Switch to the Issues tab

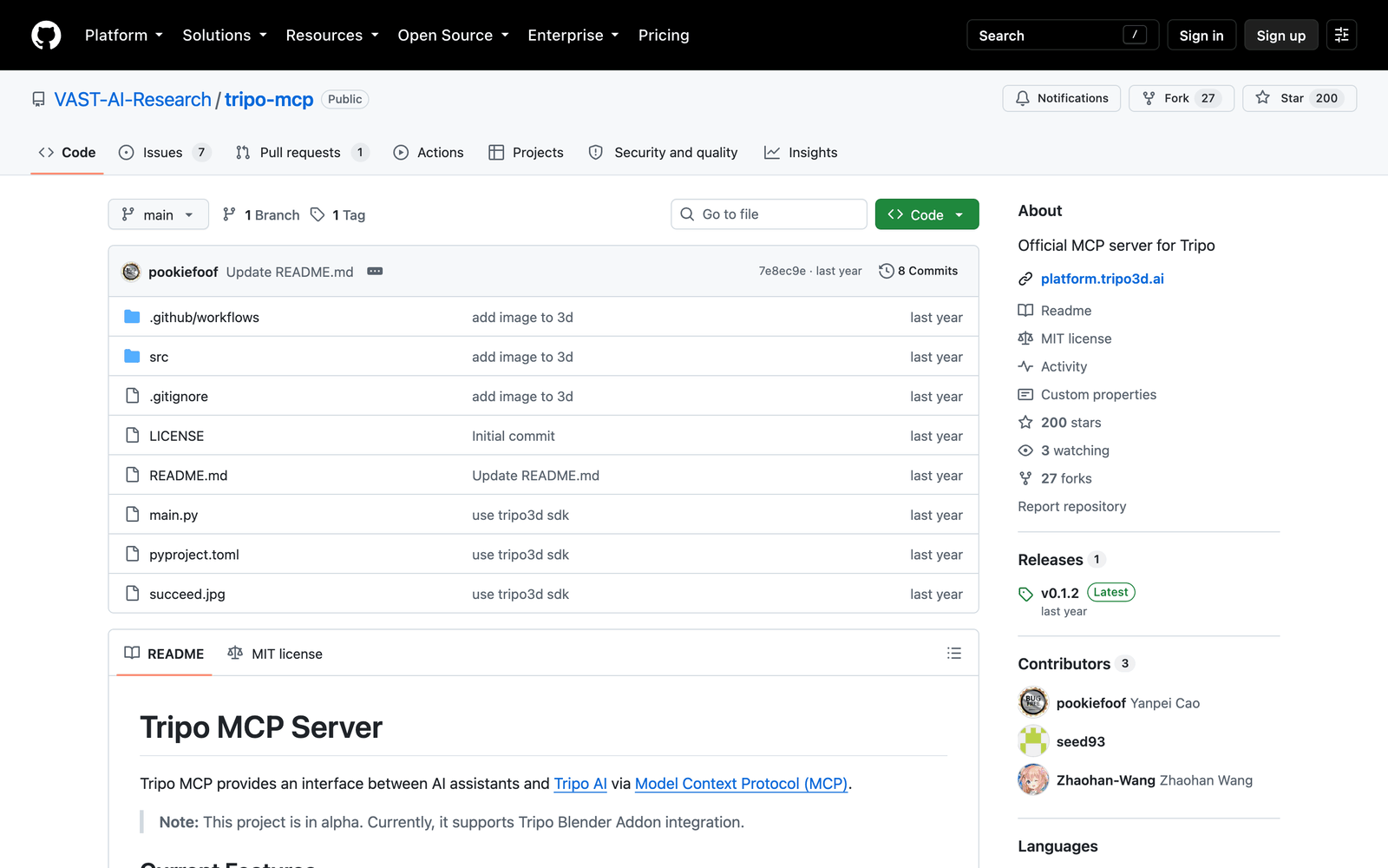click(165, 153)
